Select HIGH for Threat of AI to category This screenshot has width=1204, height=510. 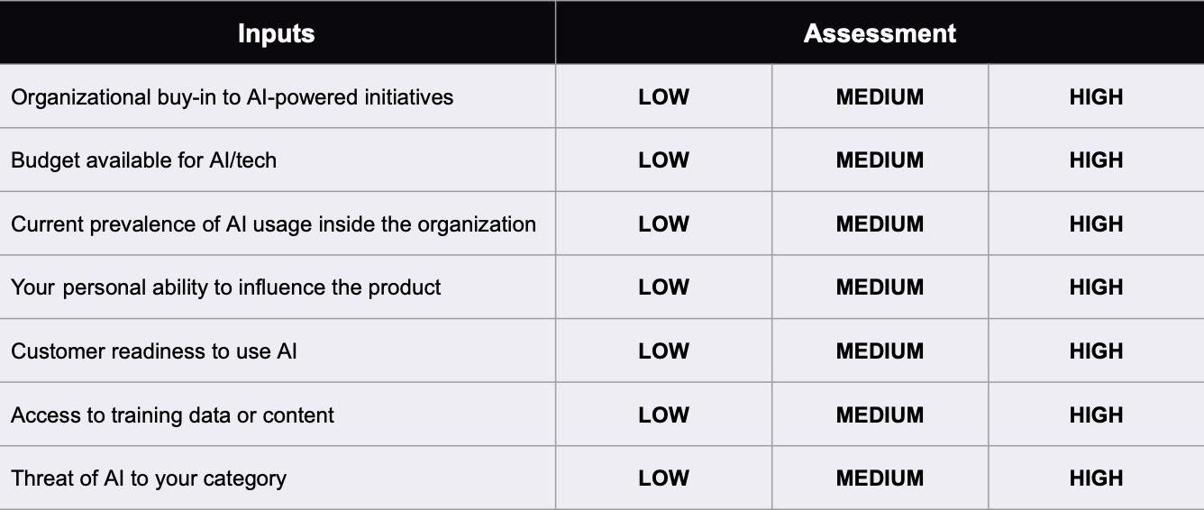point(1096,478)
